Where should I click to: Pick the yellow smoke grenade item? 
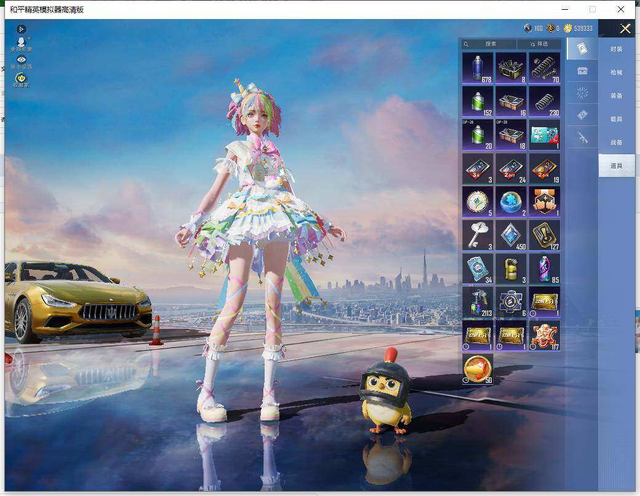point(511,269)
